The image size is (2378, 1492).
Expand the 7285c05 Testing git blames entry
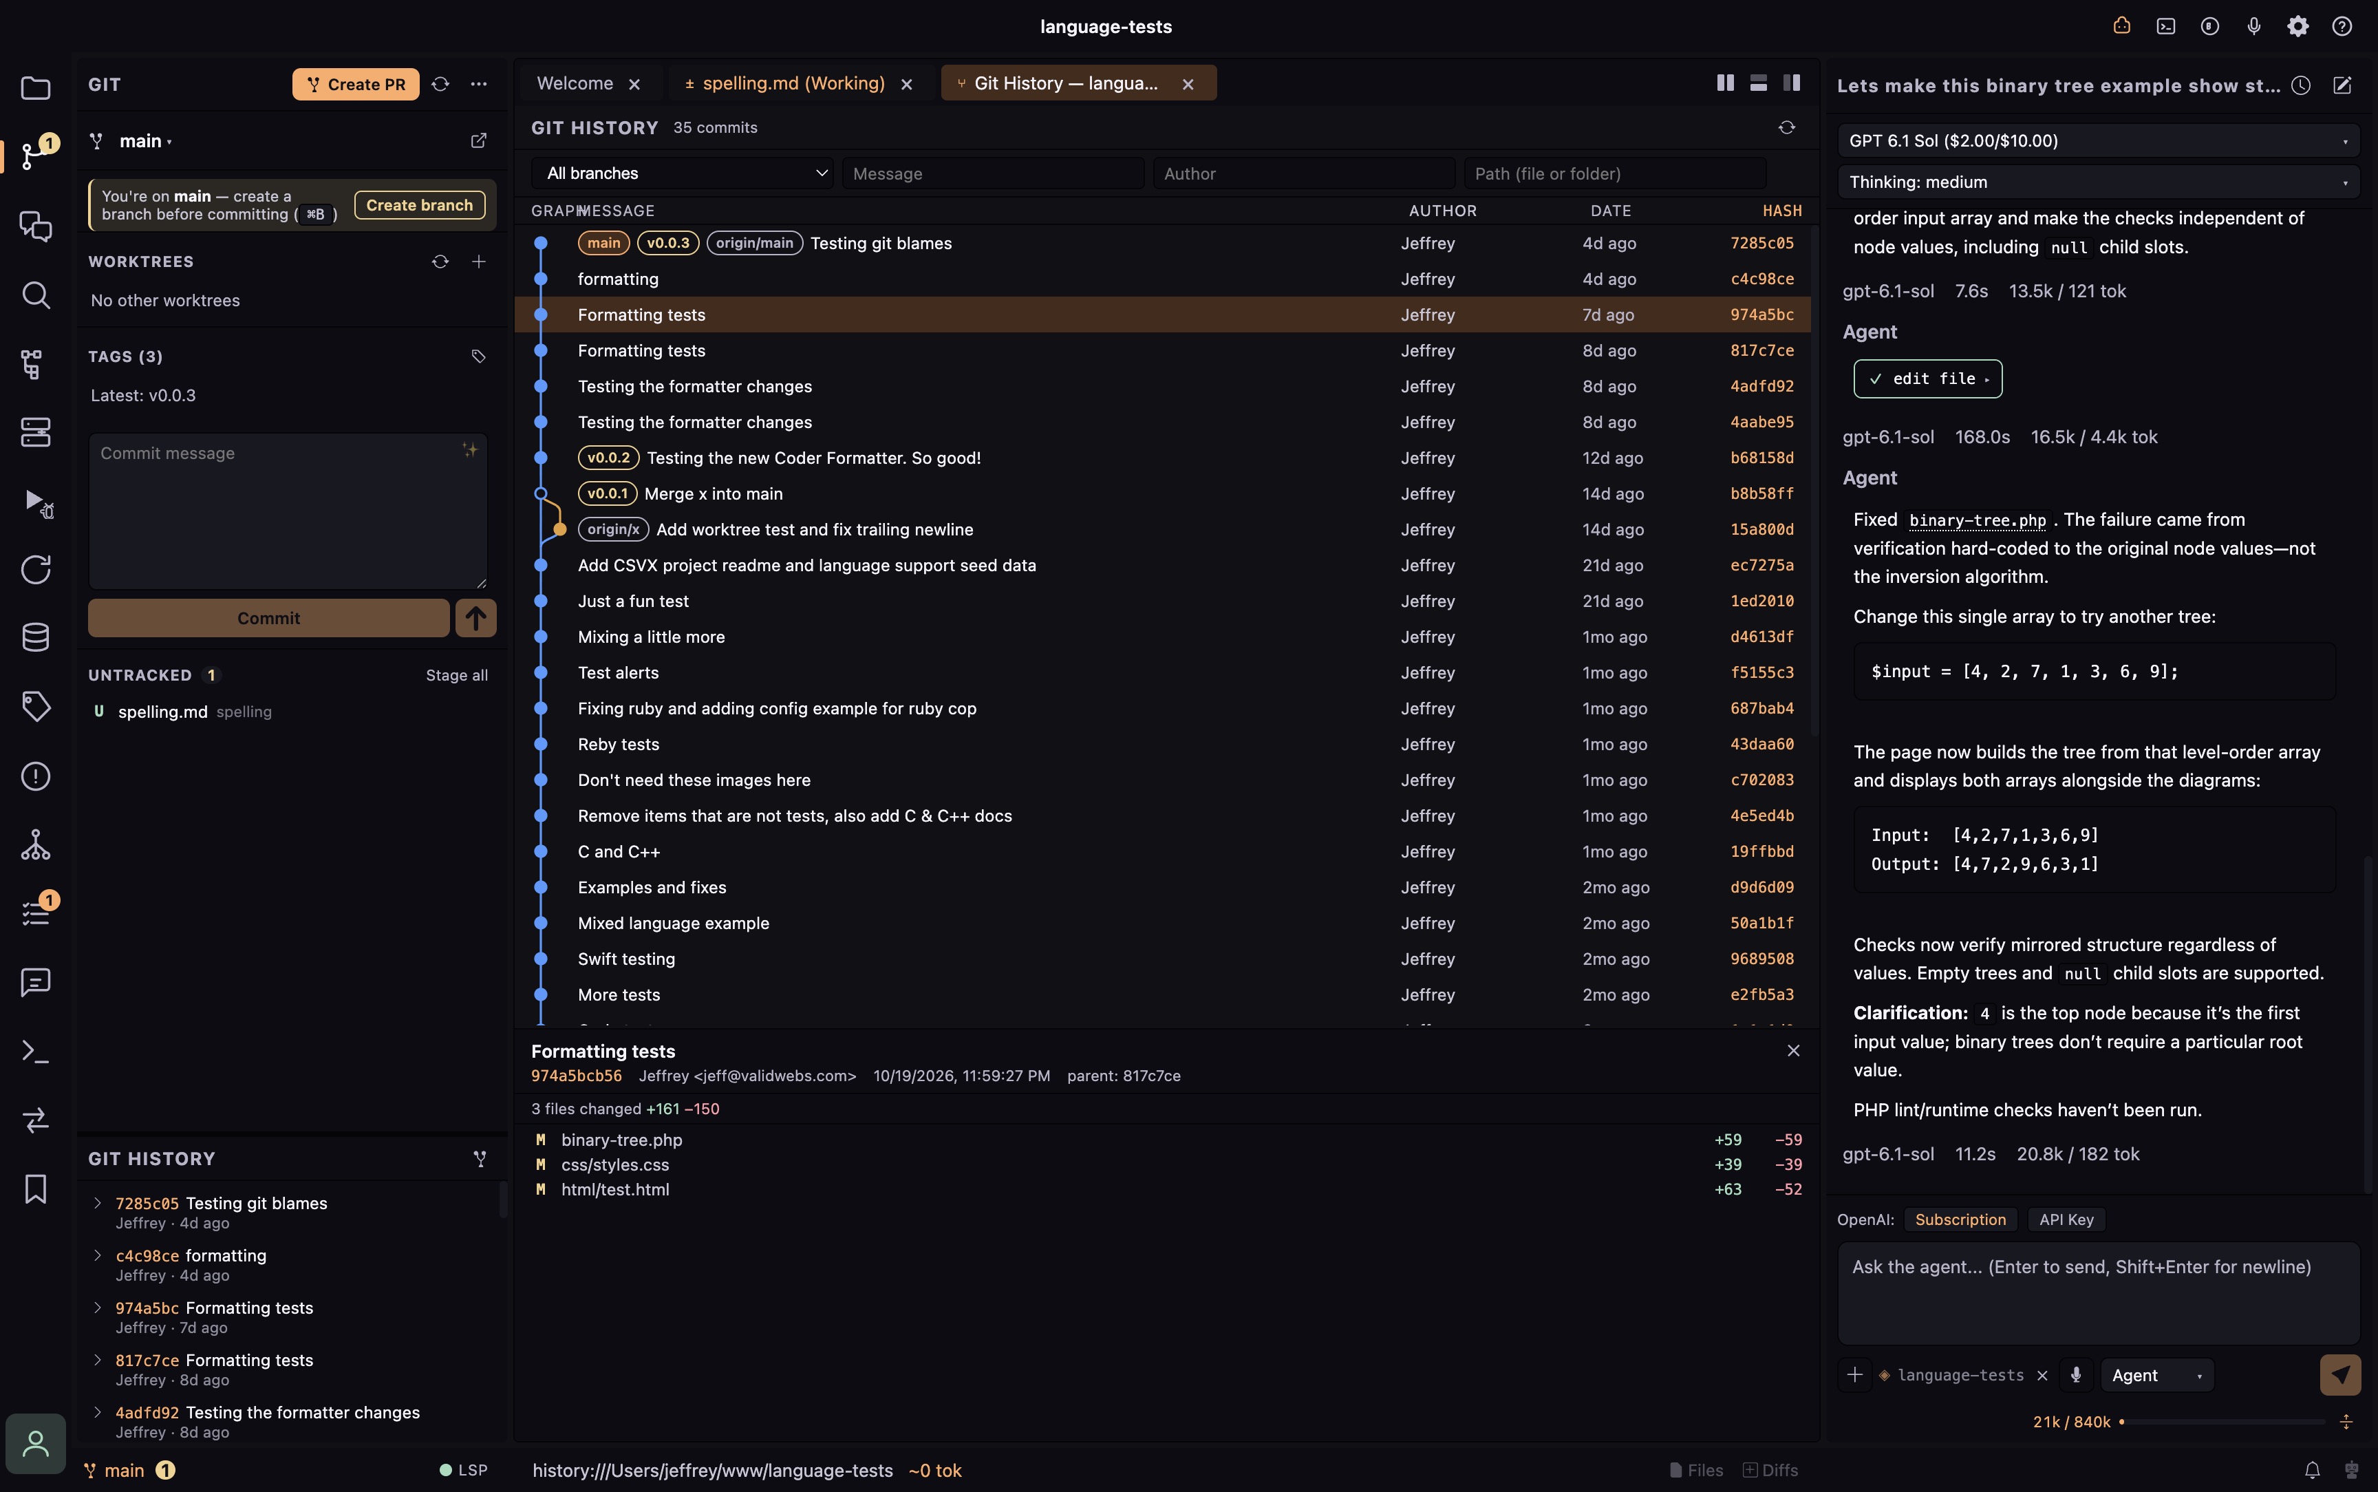point(98,1203)
